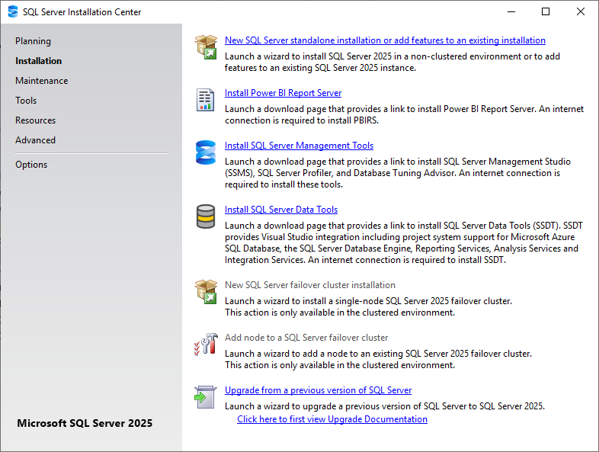Click Upgrade from a previous version link

318,390
